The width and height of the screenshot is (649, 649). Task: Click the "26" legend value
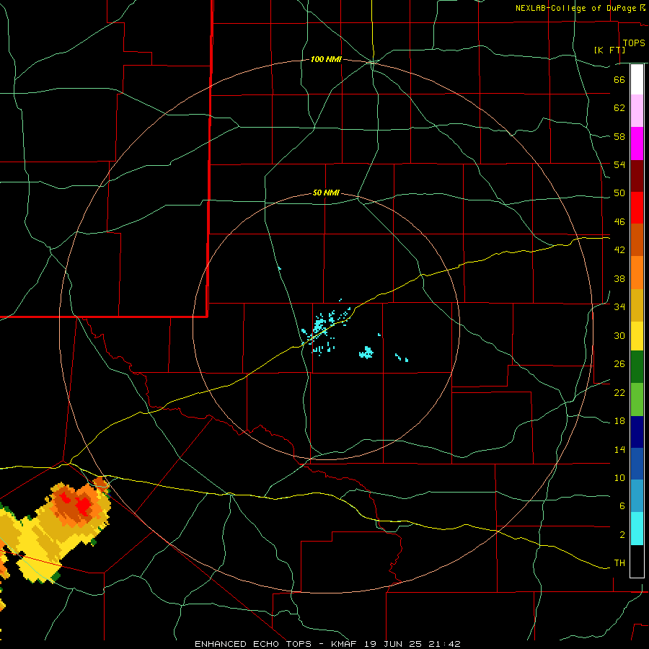(x=619, y=364)
